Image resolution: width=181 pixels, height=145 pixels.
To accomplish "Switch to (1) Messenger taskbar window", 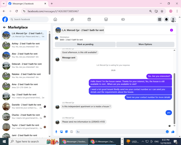I will tap(103, 141).
